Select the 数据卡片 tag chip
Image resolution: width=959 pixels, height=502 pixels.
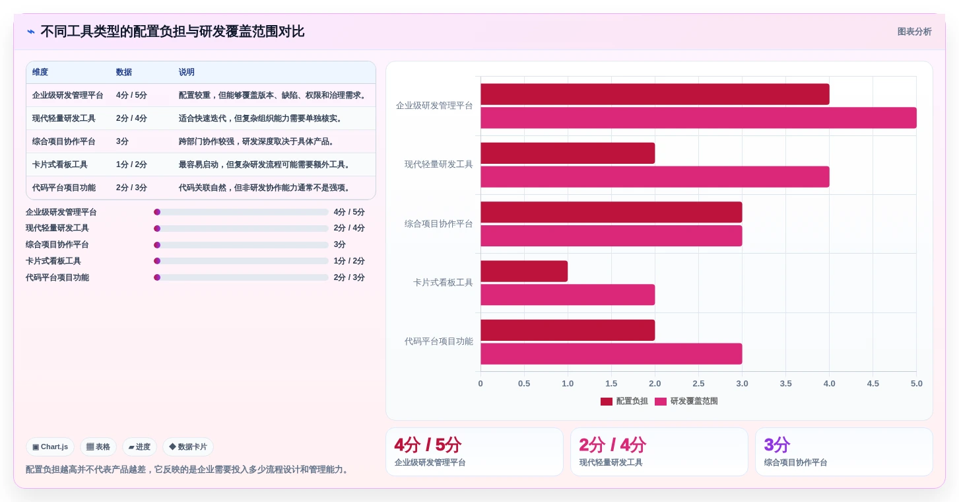click(188, 447)
